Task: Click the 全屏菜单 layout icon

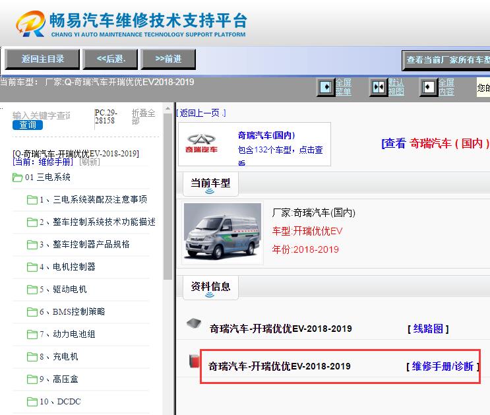Action: [x=326, y=87]
